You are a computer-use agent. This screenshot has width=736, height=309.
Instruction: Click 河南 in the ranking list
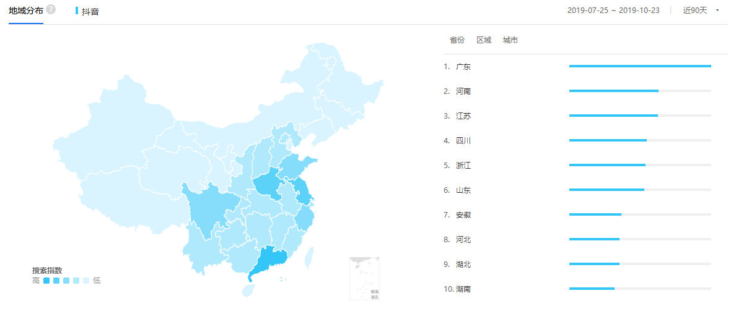pyautogui.click(x=463, y=91)
